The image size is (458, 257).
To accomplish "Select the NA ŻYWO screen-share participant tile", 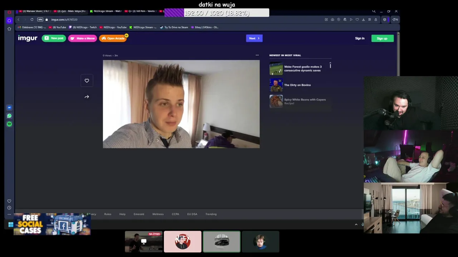I will point(143,242).
